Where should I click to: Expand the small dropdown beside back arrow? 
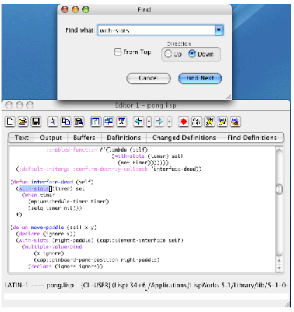click(x=149, y=122)
